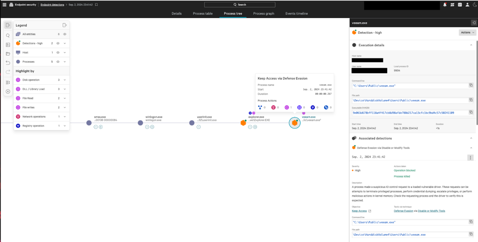
Task: Expand the Processes legend row
Action: pyautogui.click(x=65, y=62)
